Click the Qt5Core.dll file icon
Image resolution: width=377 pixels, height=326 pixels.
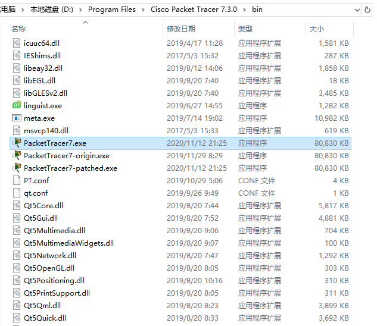(17, 206)
